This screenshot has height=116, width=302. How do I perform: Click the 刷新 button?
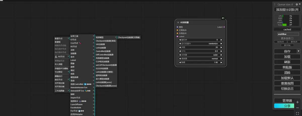click(287, 62)
